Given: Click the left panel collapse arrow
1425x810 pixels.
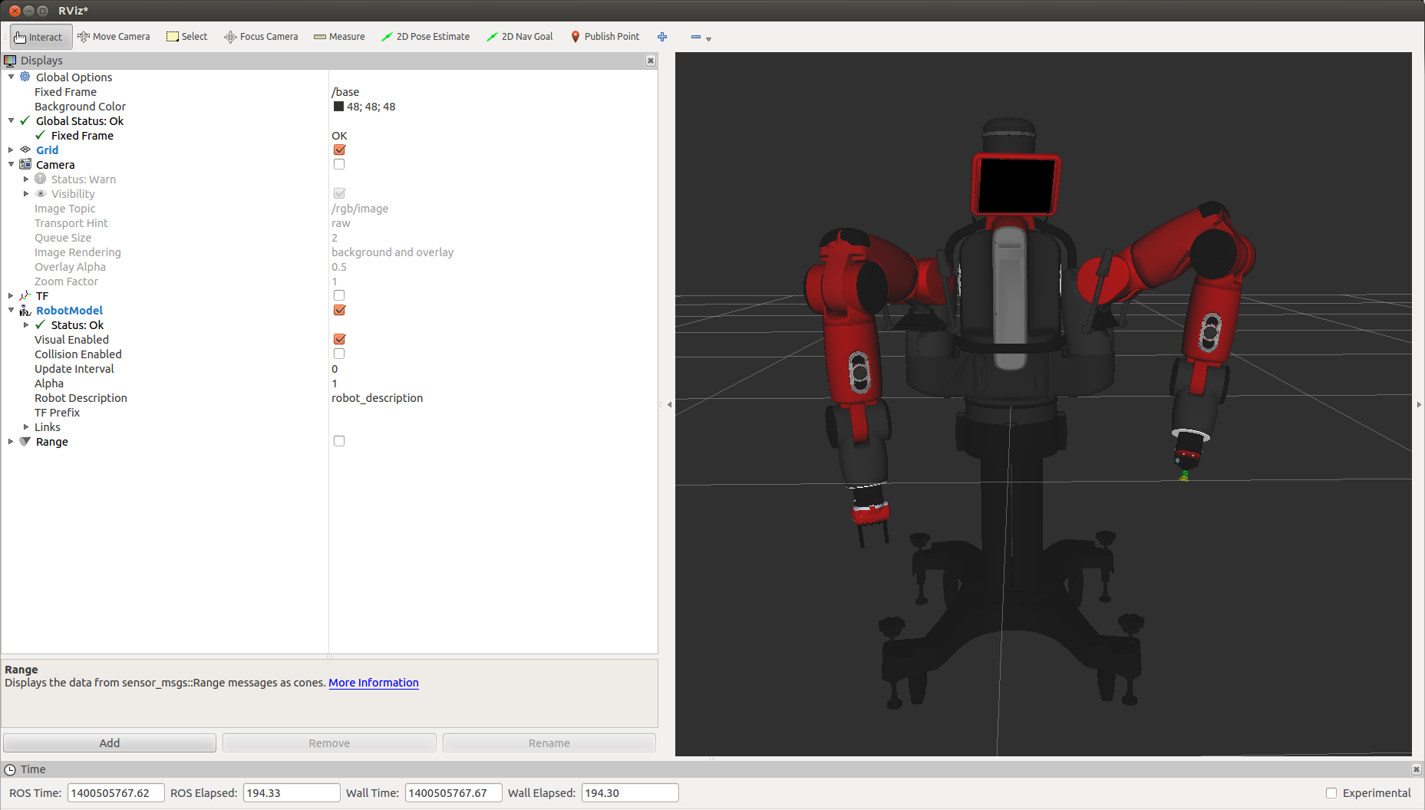Looking at the screenshot, I should pyautogui.click(x=669, y=404).
